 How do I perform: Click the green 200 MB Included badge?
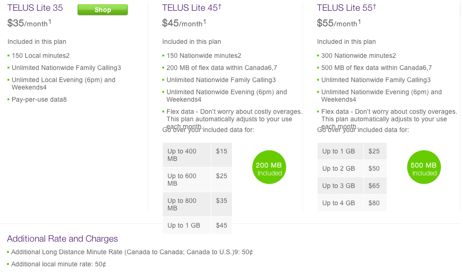point(269,167)
